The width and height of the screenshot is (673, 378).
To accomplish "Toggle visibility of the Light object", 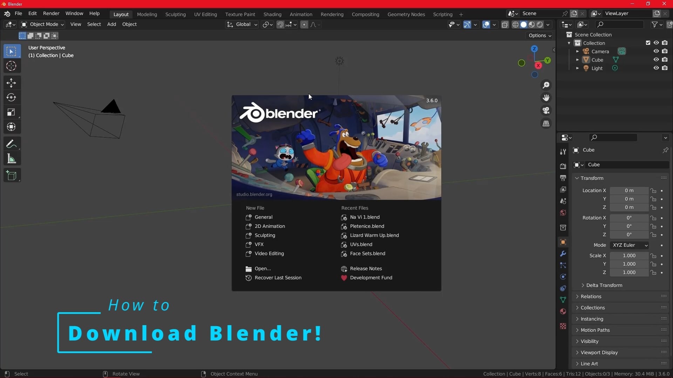I will (x=655, y=68).
